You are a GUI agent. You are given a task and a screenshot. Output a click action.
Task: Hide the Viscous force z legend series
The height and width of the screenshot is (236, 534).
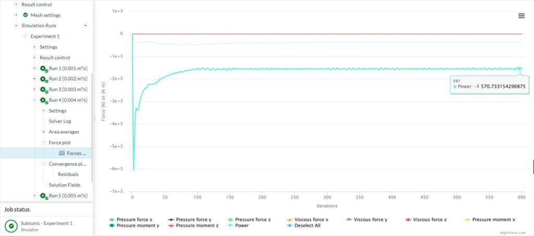pos(430,220)
